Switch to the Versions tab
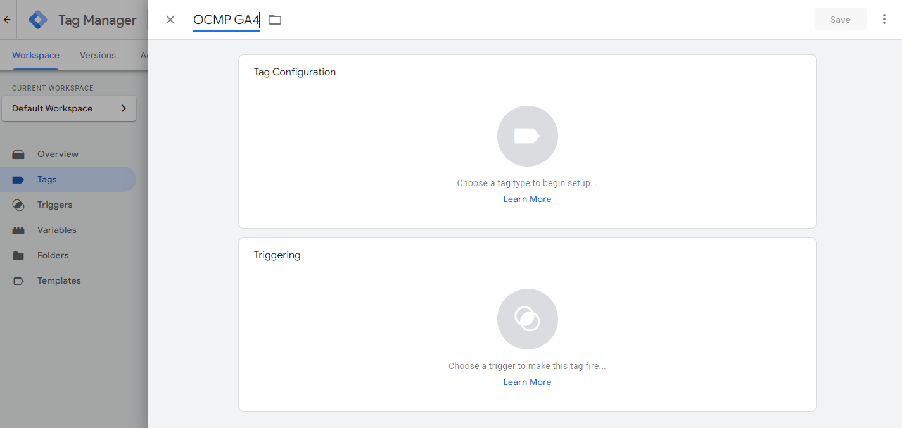This screenshot has height=428, width=902. [x=98, y=55]
